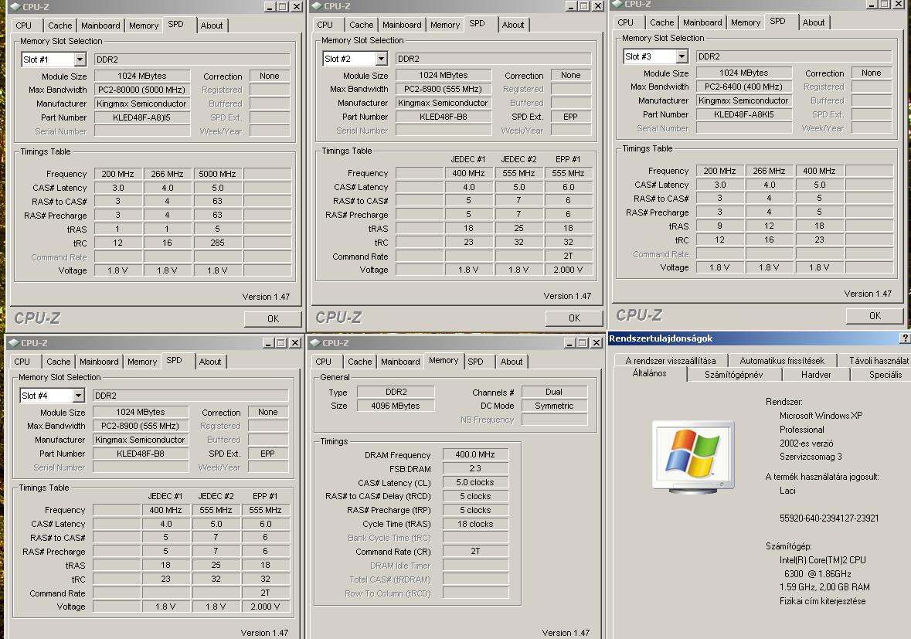The image size is (911, 639).
Task: Click the 5000 MHz frequency cell in Slot #1
Action: 217,174
